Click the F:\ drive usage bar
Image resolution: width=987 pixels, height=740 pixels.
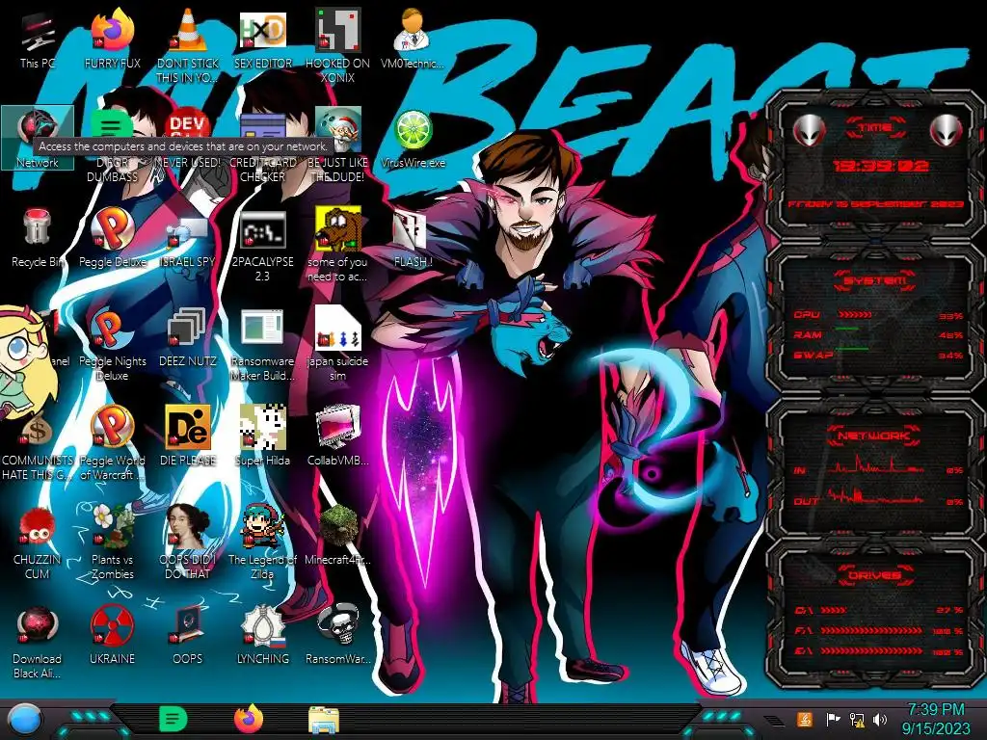pyautogui.click(x=871, y=630)
